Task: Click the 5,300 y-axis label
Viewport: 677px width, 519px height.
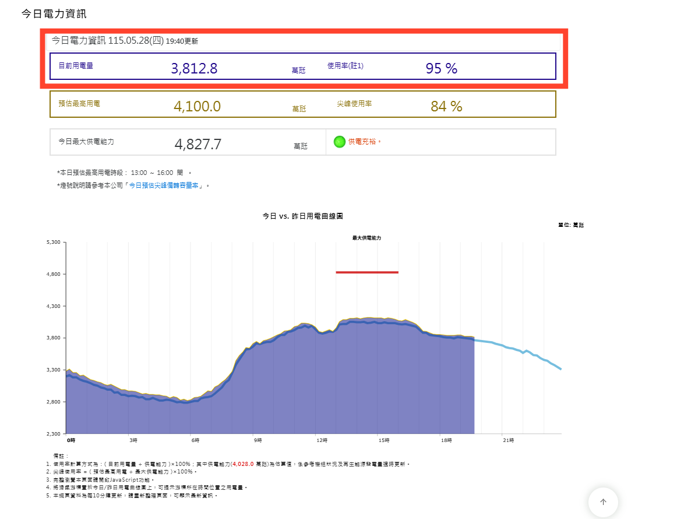Action: (54, 242)
